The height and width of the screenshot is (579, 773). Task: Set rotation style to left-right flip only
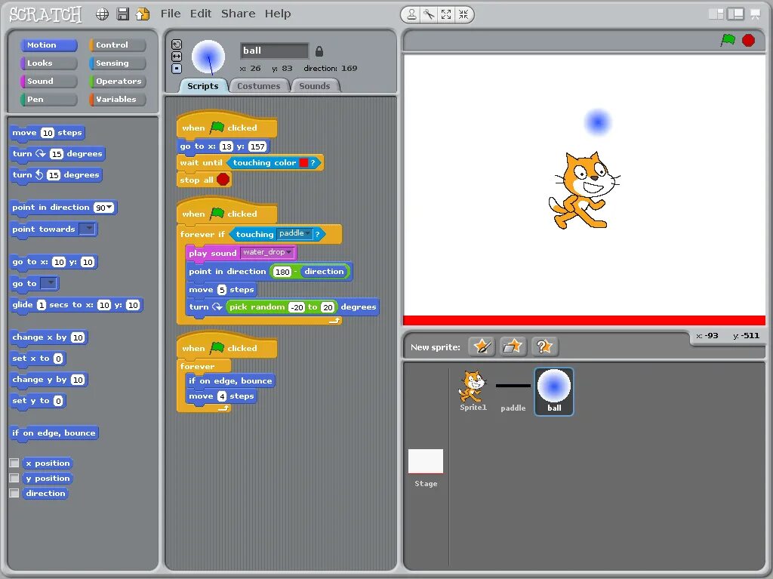177,56
